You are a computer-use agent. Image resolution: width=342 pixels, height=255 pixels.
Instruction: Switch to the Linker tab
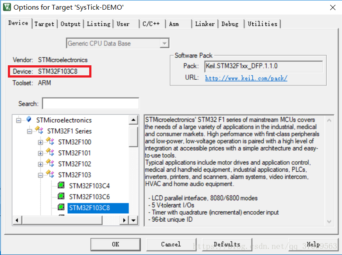click(x=205, y=24)
